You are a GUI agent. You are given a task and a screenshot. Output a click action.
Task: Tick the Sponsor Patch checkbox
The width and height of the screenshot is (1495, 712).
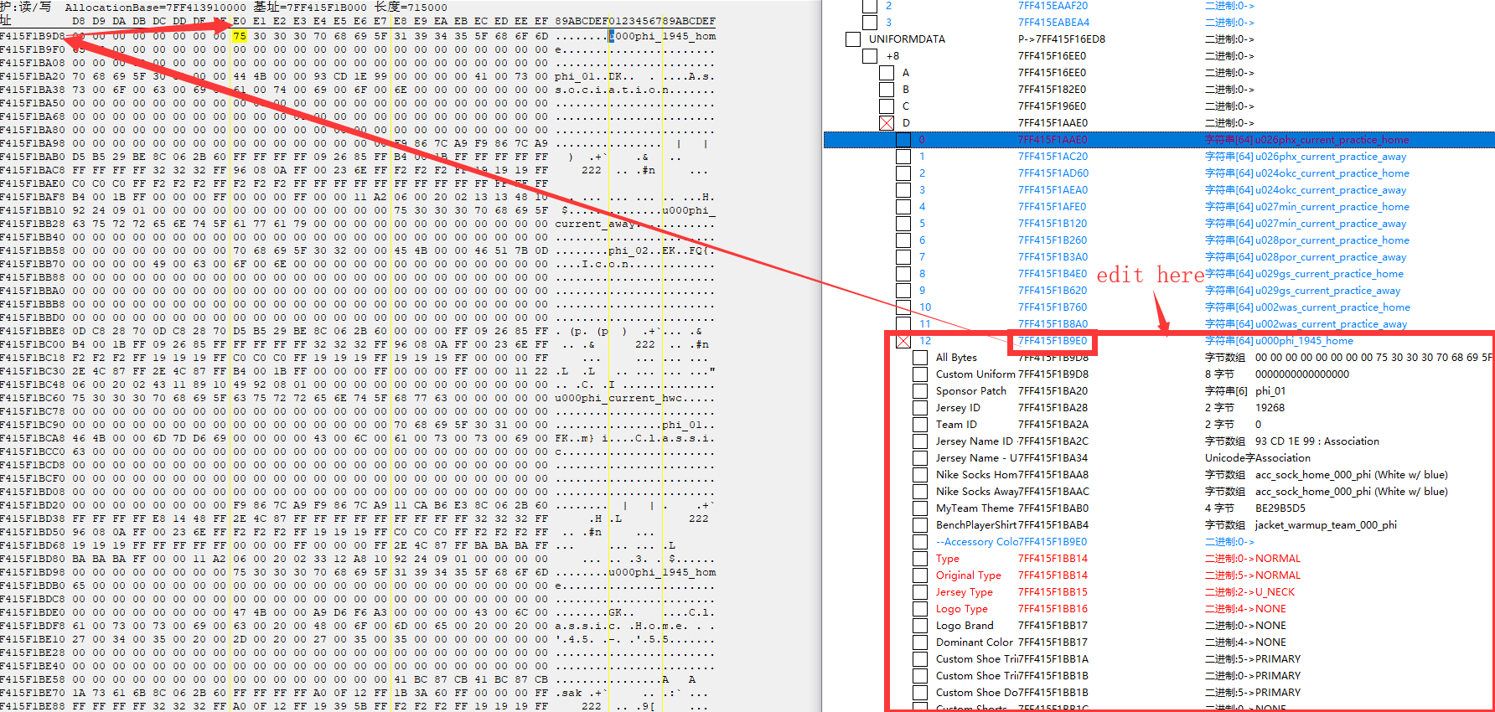click(x=920, y=391)
